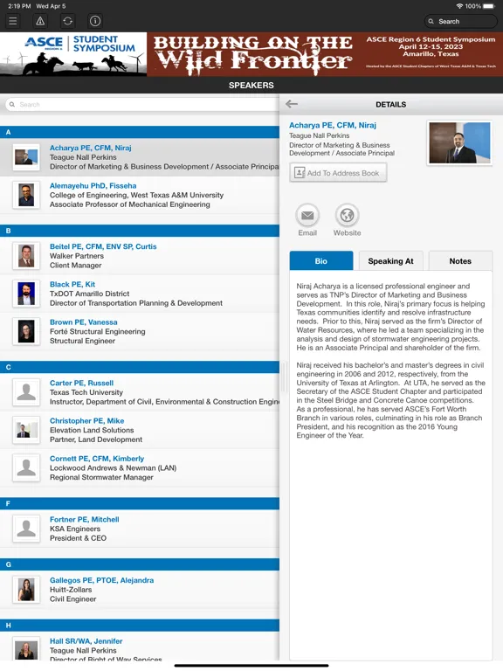
Task: Tap "Elevation Land Solutions" text
Action: [x=92, y=430]
